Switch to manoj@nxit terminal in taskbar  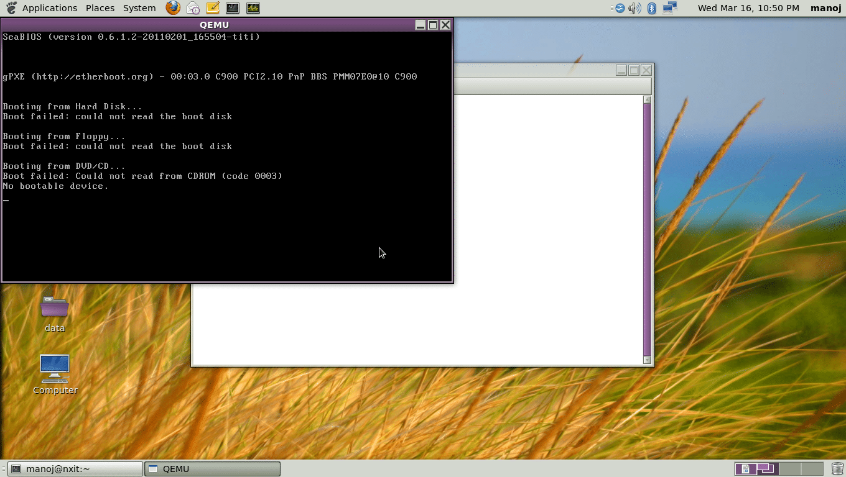(75, 469)
